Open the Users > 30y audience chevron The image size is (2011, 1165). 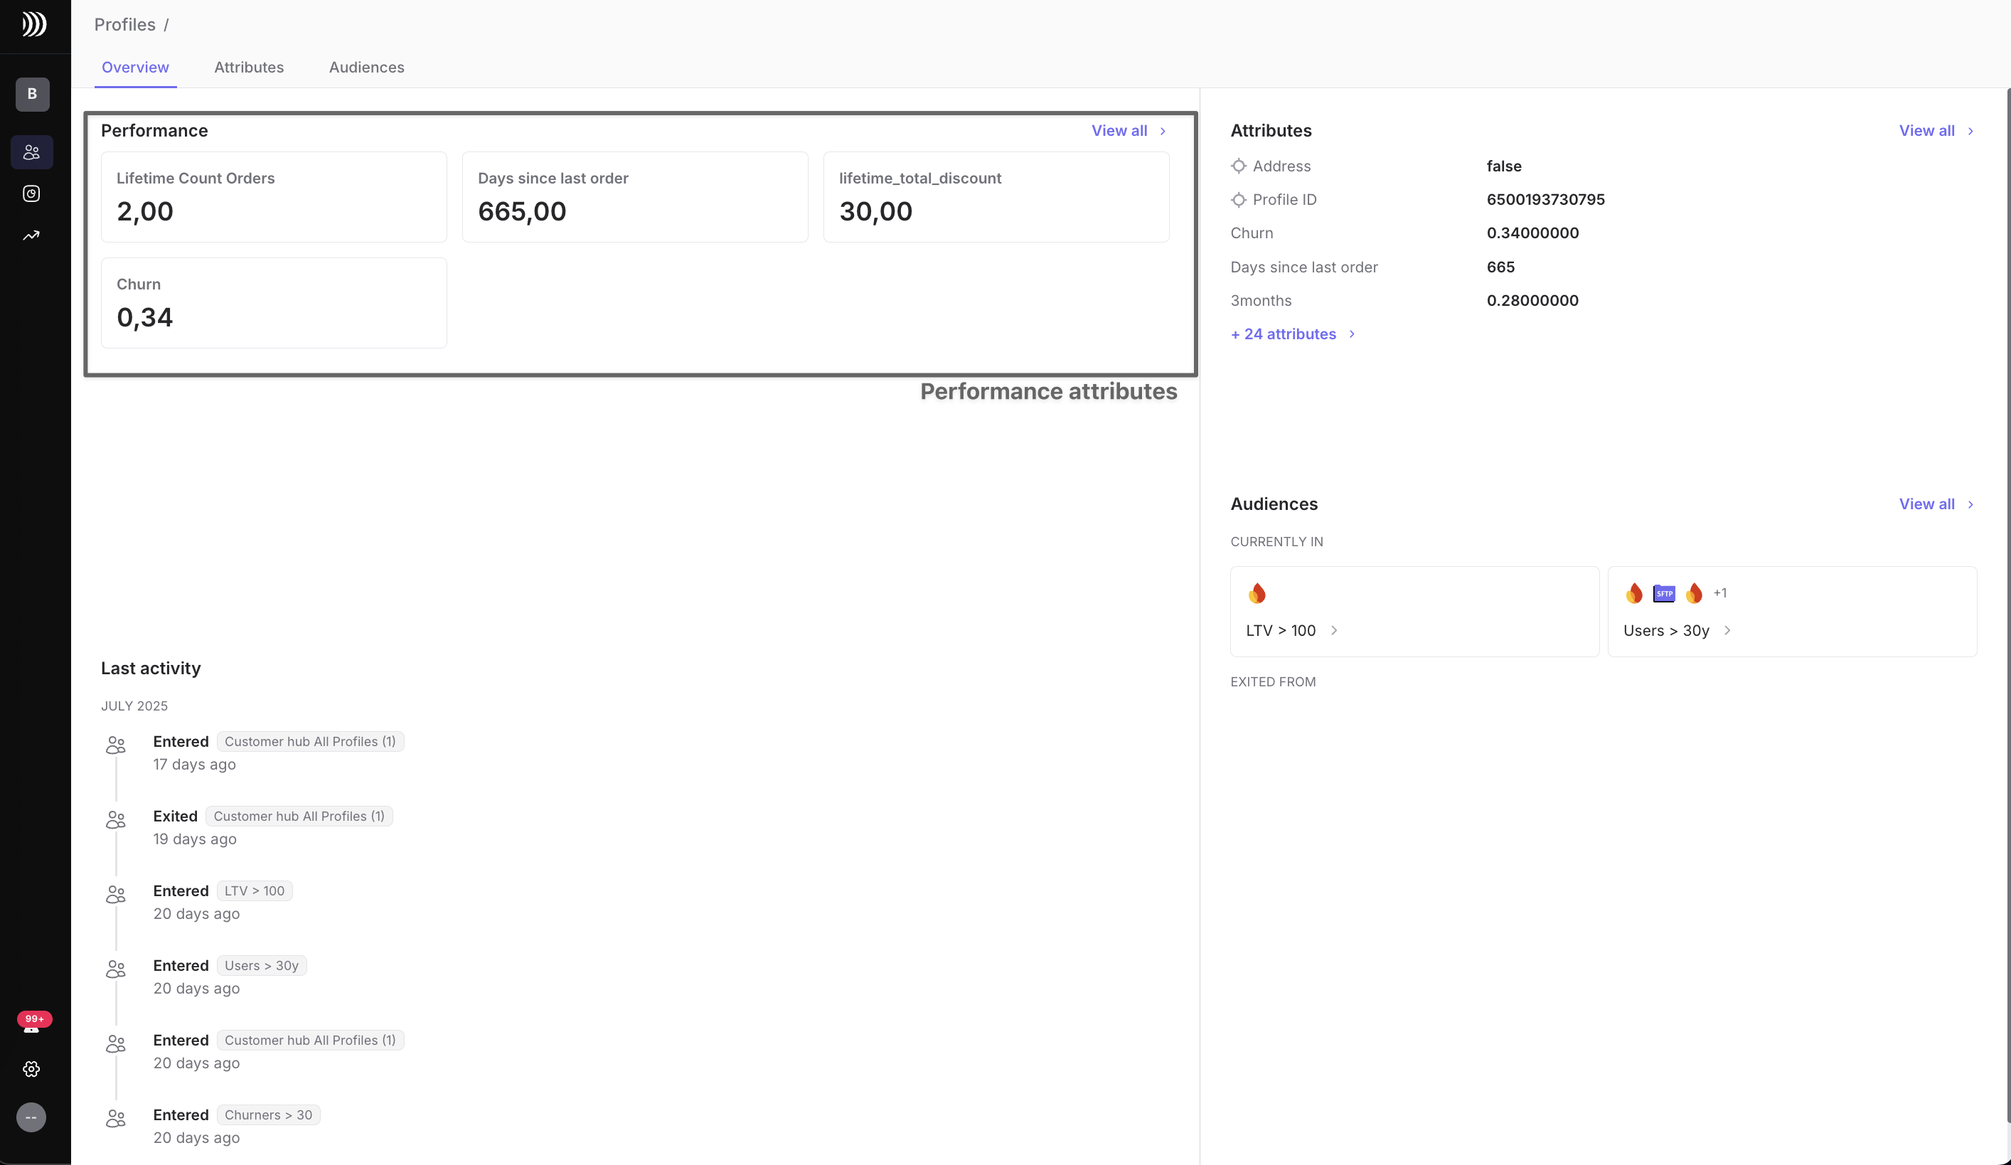pyautogui.click(x=1727, y=630)
